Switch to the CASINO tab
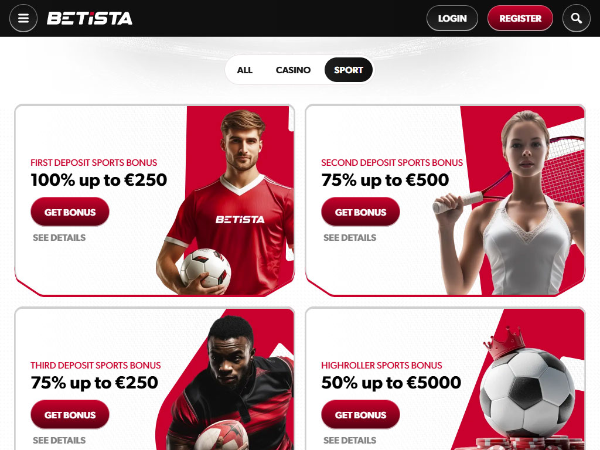The width and height of the screenshot is (600, 450). pos(293,70)
